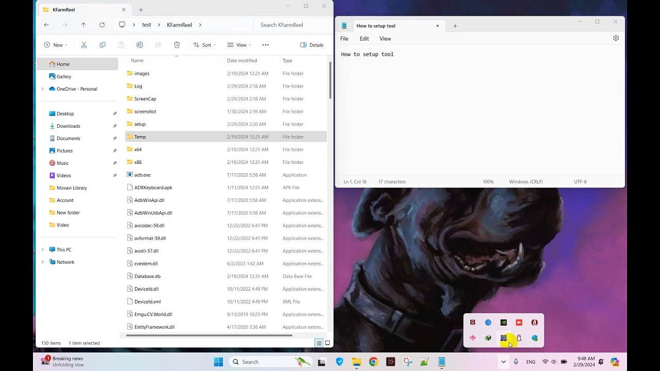
Task: Open Google Chrome from the taskbar
Action: click(373, 362)
